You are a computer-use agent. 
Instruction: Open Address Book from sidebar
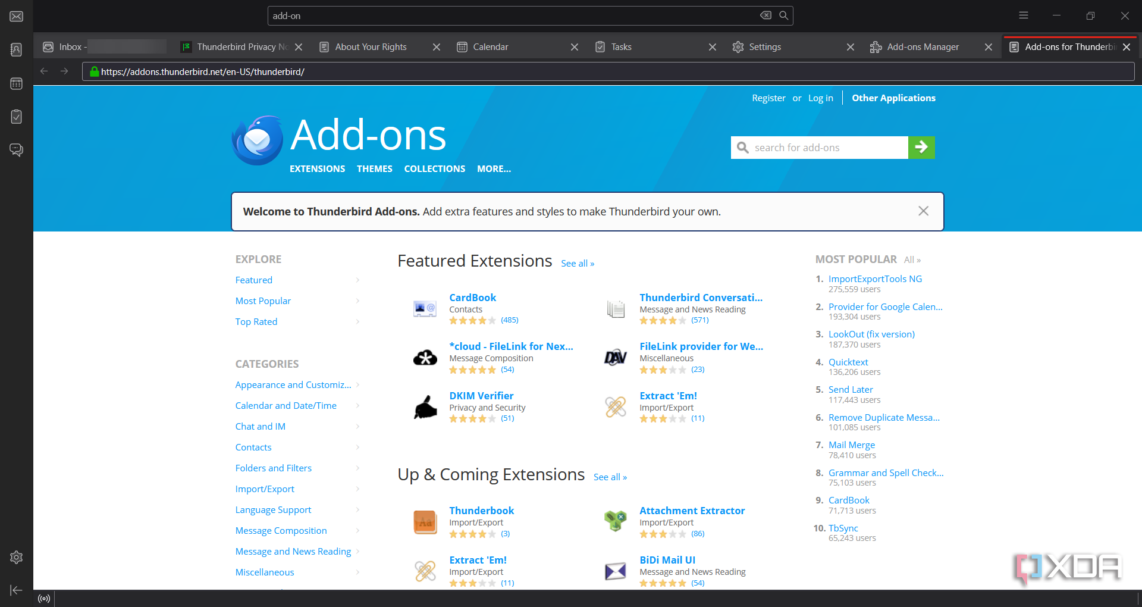pyautogui.click(x=17, y=50)
